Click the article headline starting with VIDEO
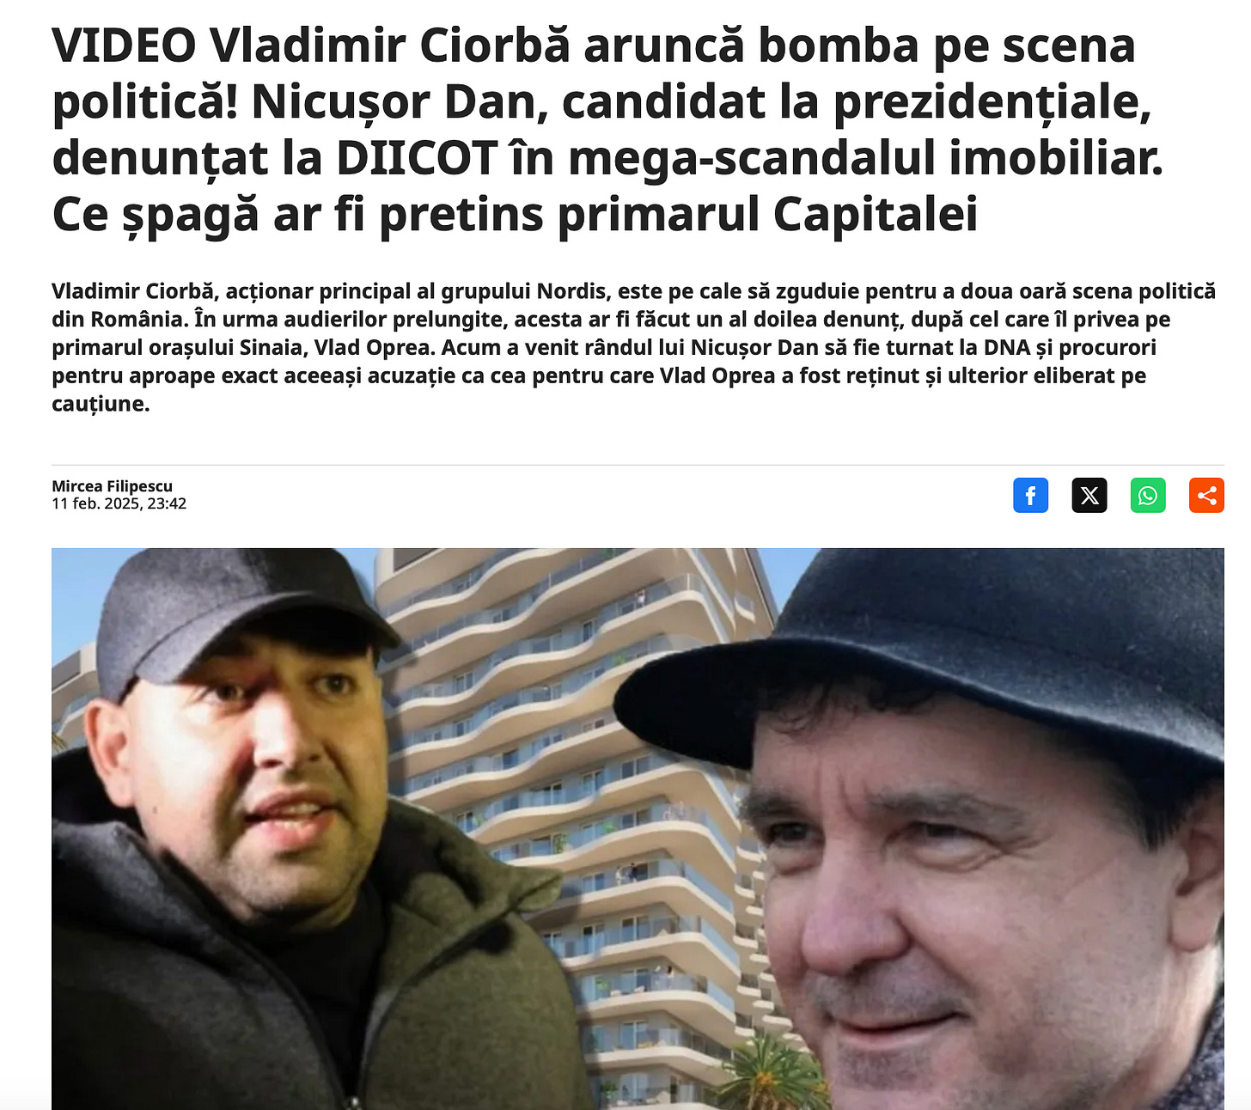This screenshot has height=1110, width=1251. point(607,129)
